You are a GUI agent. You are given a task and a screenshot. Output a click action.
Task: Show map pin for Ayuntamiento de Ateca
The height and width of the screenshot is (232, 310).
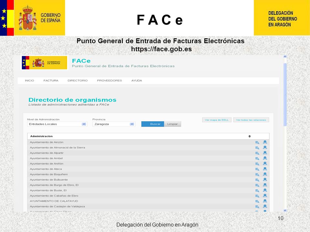coord(265,169)
